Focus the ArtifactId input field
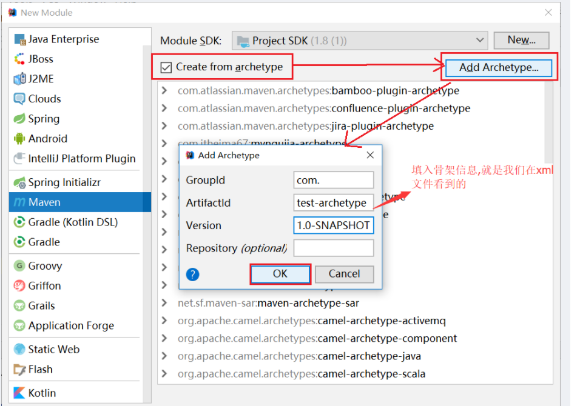Image resolution: width=580 pixels, height=406 pixels. [x=333, y=203]
